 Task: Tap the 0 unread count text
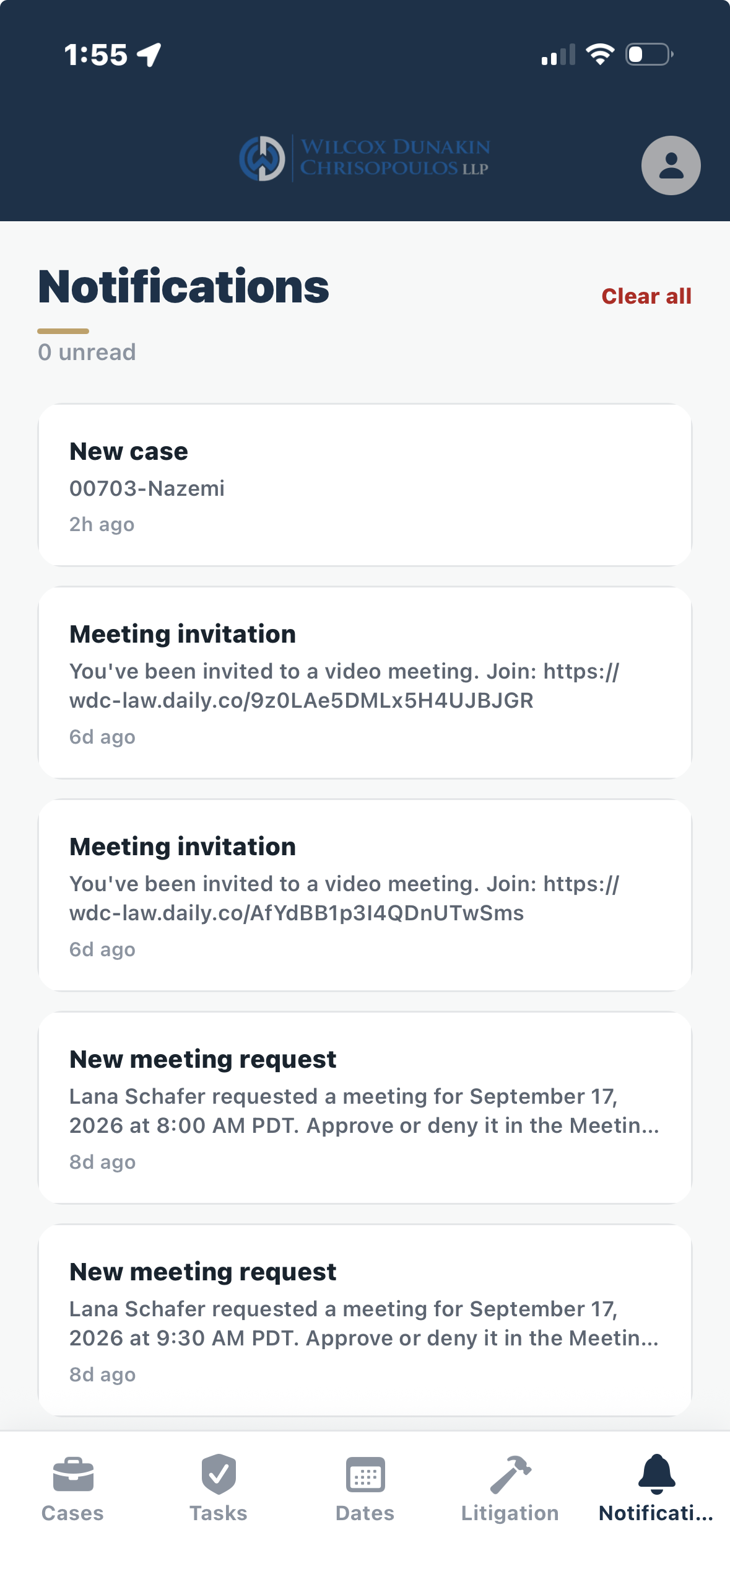87,352
